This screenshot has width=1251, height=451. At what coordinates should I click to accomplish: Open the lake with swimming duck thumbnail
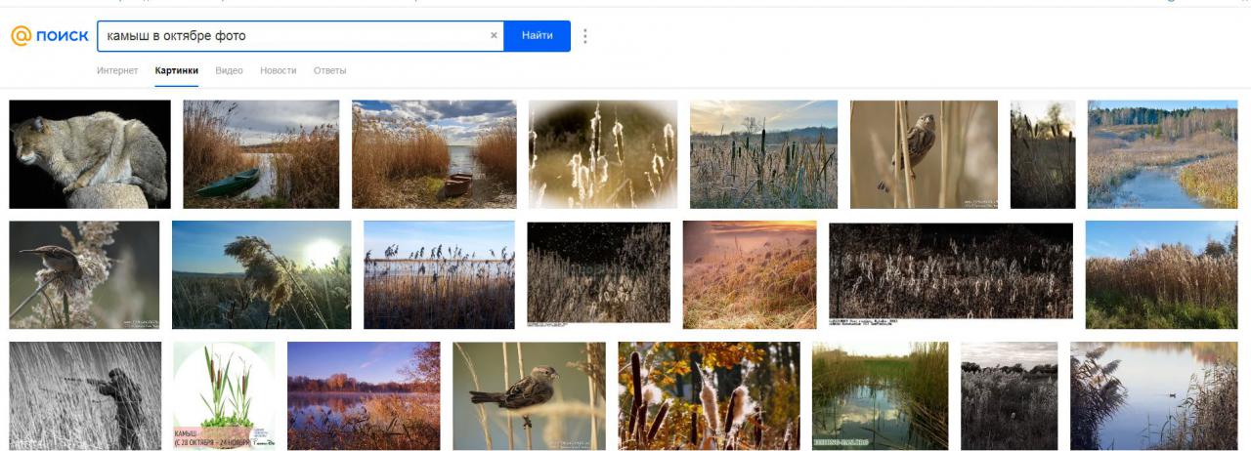click(1153, 395)
